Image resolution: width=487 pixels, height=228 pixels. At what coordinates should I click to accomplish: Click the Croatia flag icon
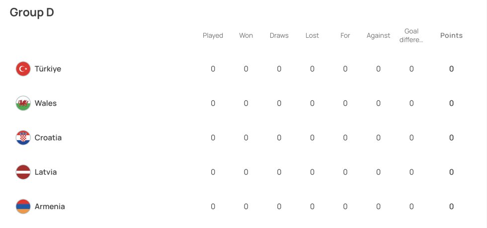pos(23,138)
